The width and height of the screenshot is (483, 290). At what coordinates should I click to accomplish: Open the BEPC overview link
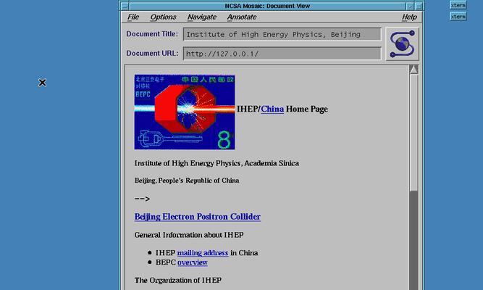(192, 262)
